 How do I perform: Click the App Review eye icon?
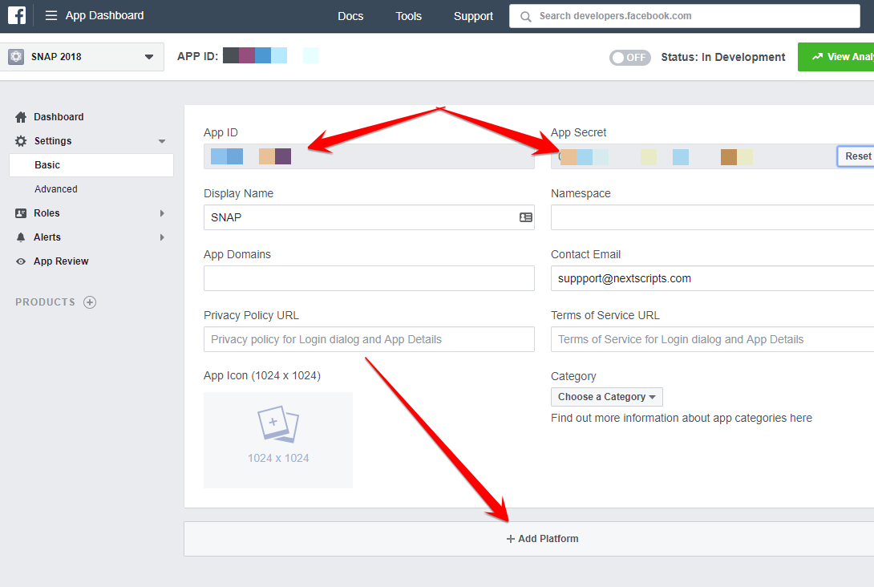21,261
